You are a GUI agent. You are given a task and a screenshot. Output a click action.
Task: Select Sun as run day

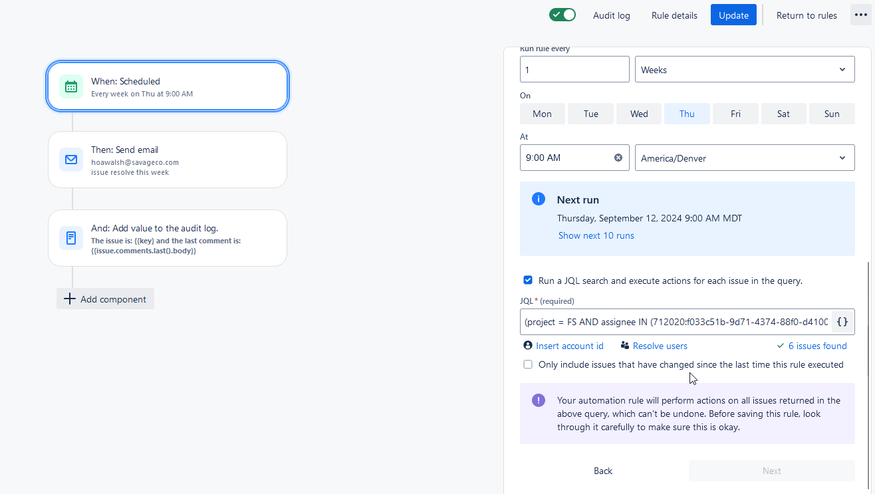(x=832, y=114)
